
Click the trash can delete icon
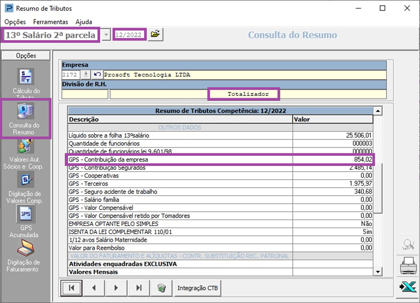click(161, 287)
